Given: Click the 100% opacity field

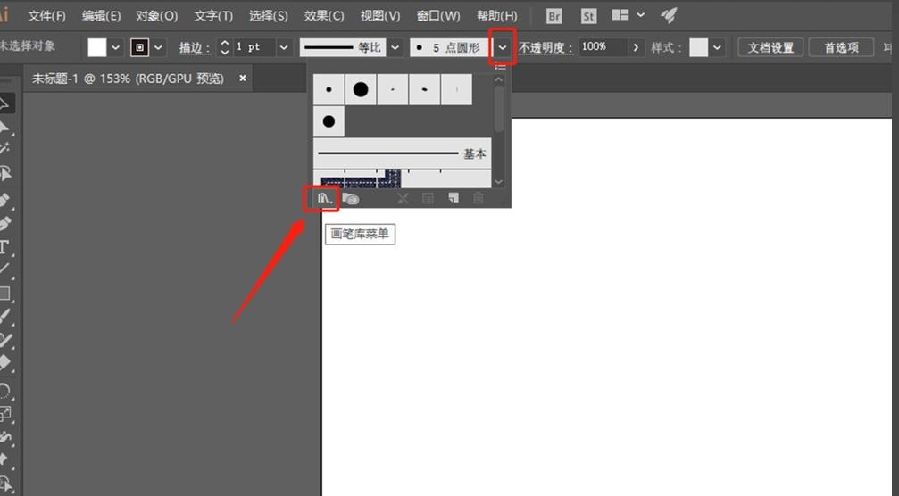Looking at the screenshot, I should pyautogui.click(x=603, y=47).
